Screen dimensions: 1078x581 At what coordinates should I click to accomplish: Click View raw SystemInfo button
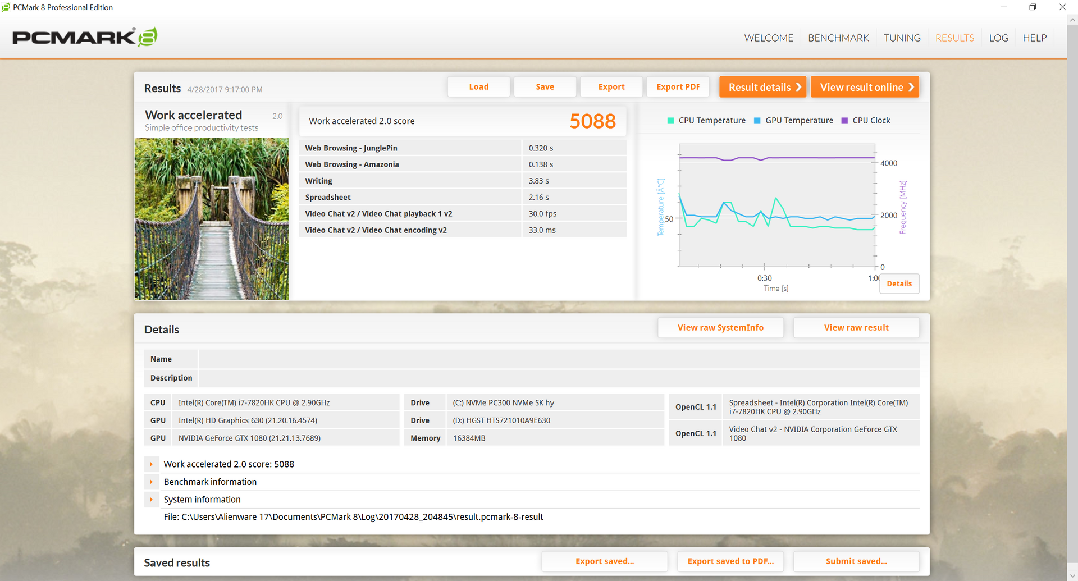point(720,328)
